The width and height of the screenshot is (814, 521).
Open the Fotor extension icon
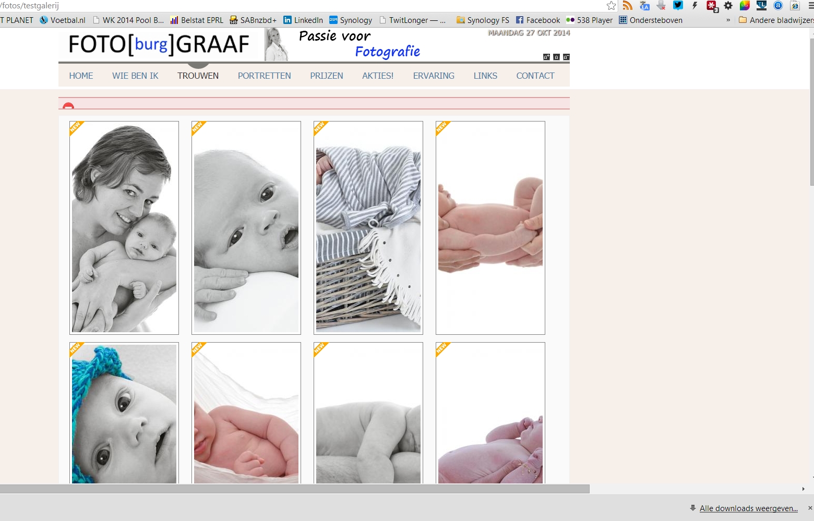coord(745,6)
